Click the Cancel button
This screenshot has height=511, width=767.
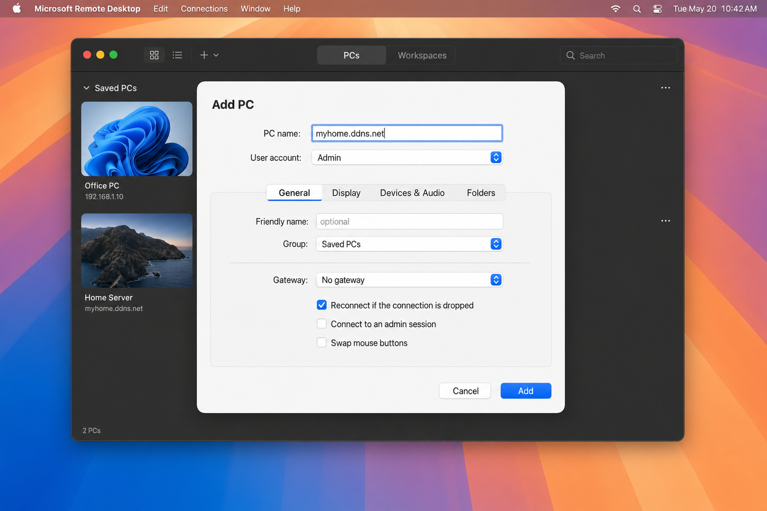[x=465, y=391]
